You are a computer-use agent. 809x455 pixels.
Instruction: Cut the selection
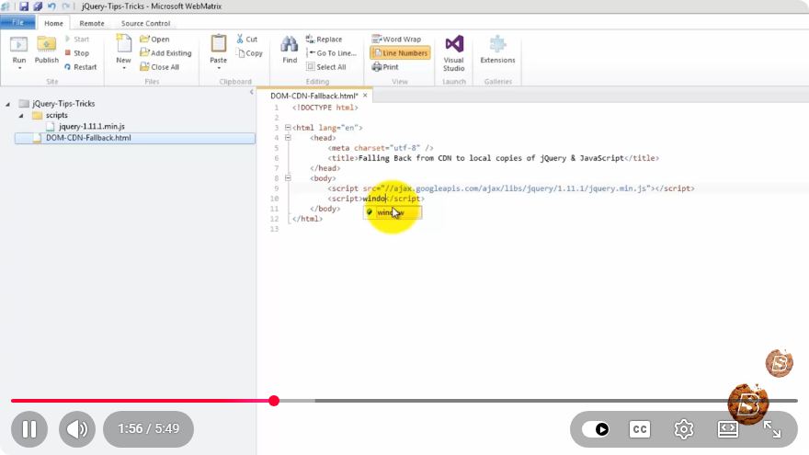[246, 40]
